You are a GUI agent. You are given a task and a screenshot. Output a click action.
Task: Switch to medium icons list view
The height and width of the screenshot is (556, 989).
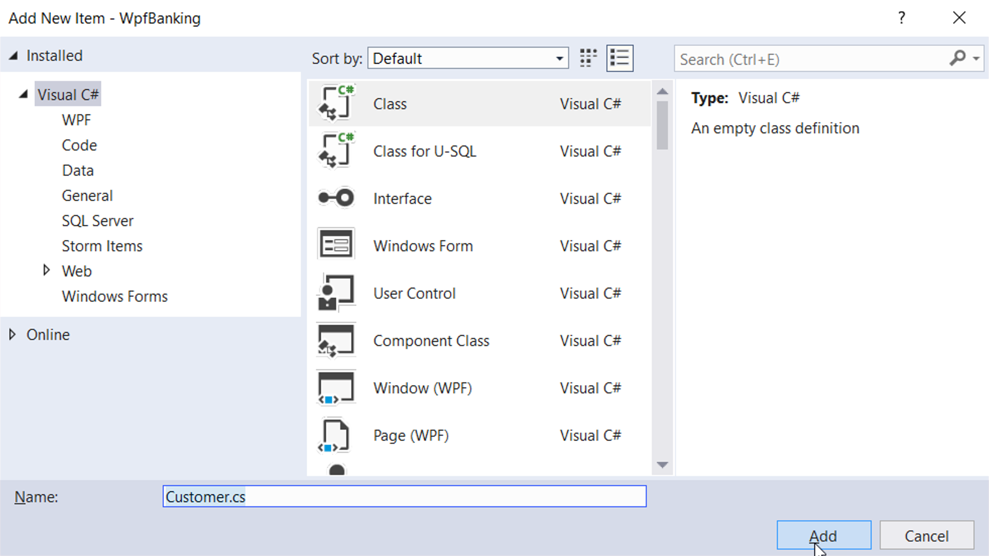click(x=619, y=58)
